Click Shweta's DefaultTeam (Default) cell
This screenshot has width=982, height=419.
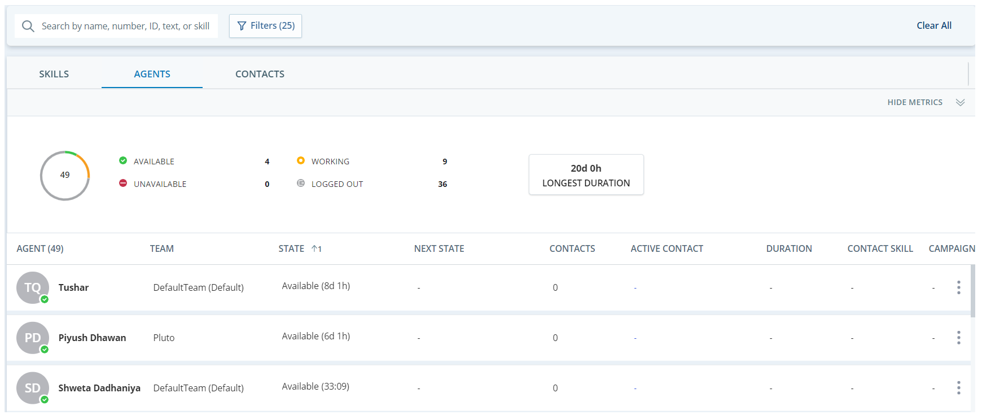click(199, 388)
